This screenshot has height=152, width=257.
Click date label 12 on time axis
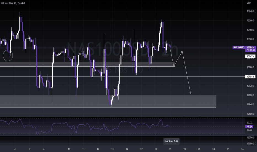pyautogui.click(x=98, y=149)
